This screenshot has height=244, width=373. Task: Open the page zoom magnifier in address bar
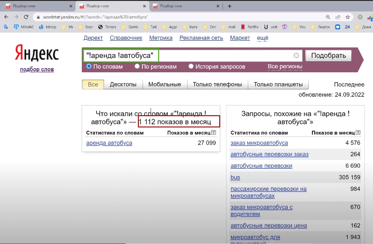(x=328, y=17)
